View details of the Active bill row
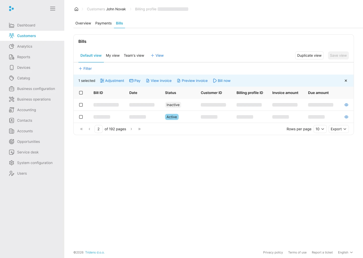This screenshot has width=363, height=258. point(346,117)
